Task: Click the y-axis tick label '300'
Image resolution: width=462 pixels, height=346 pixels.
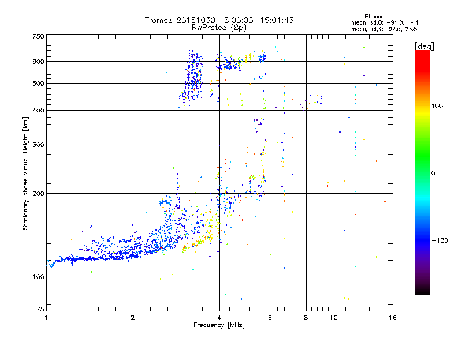Action: pos(38,145)
